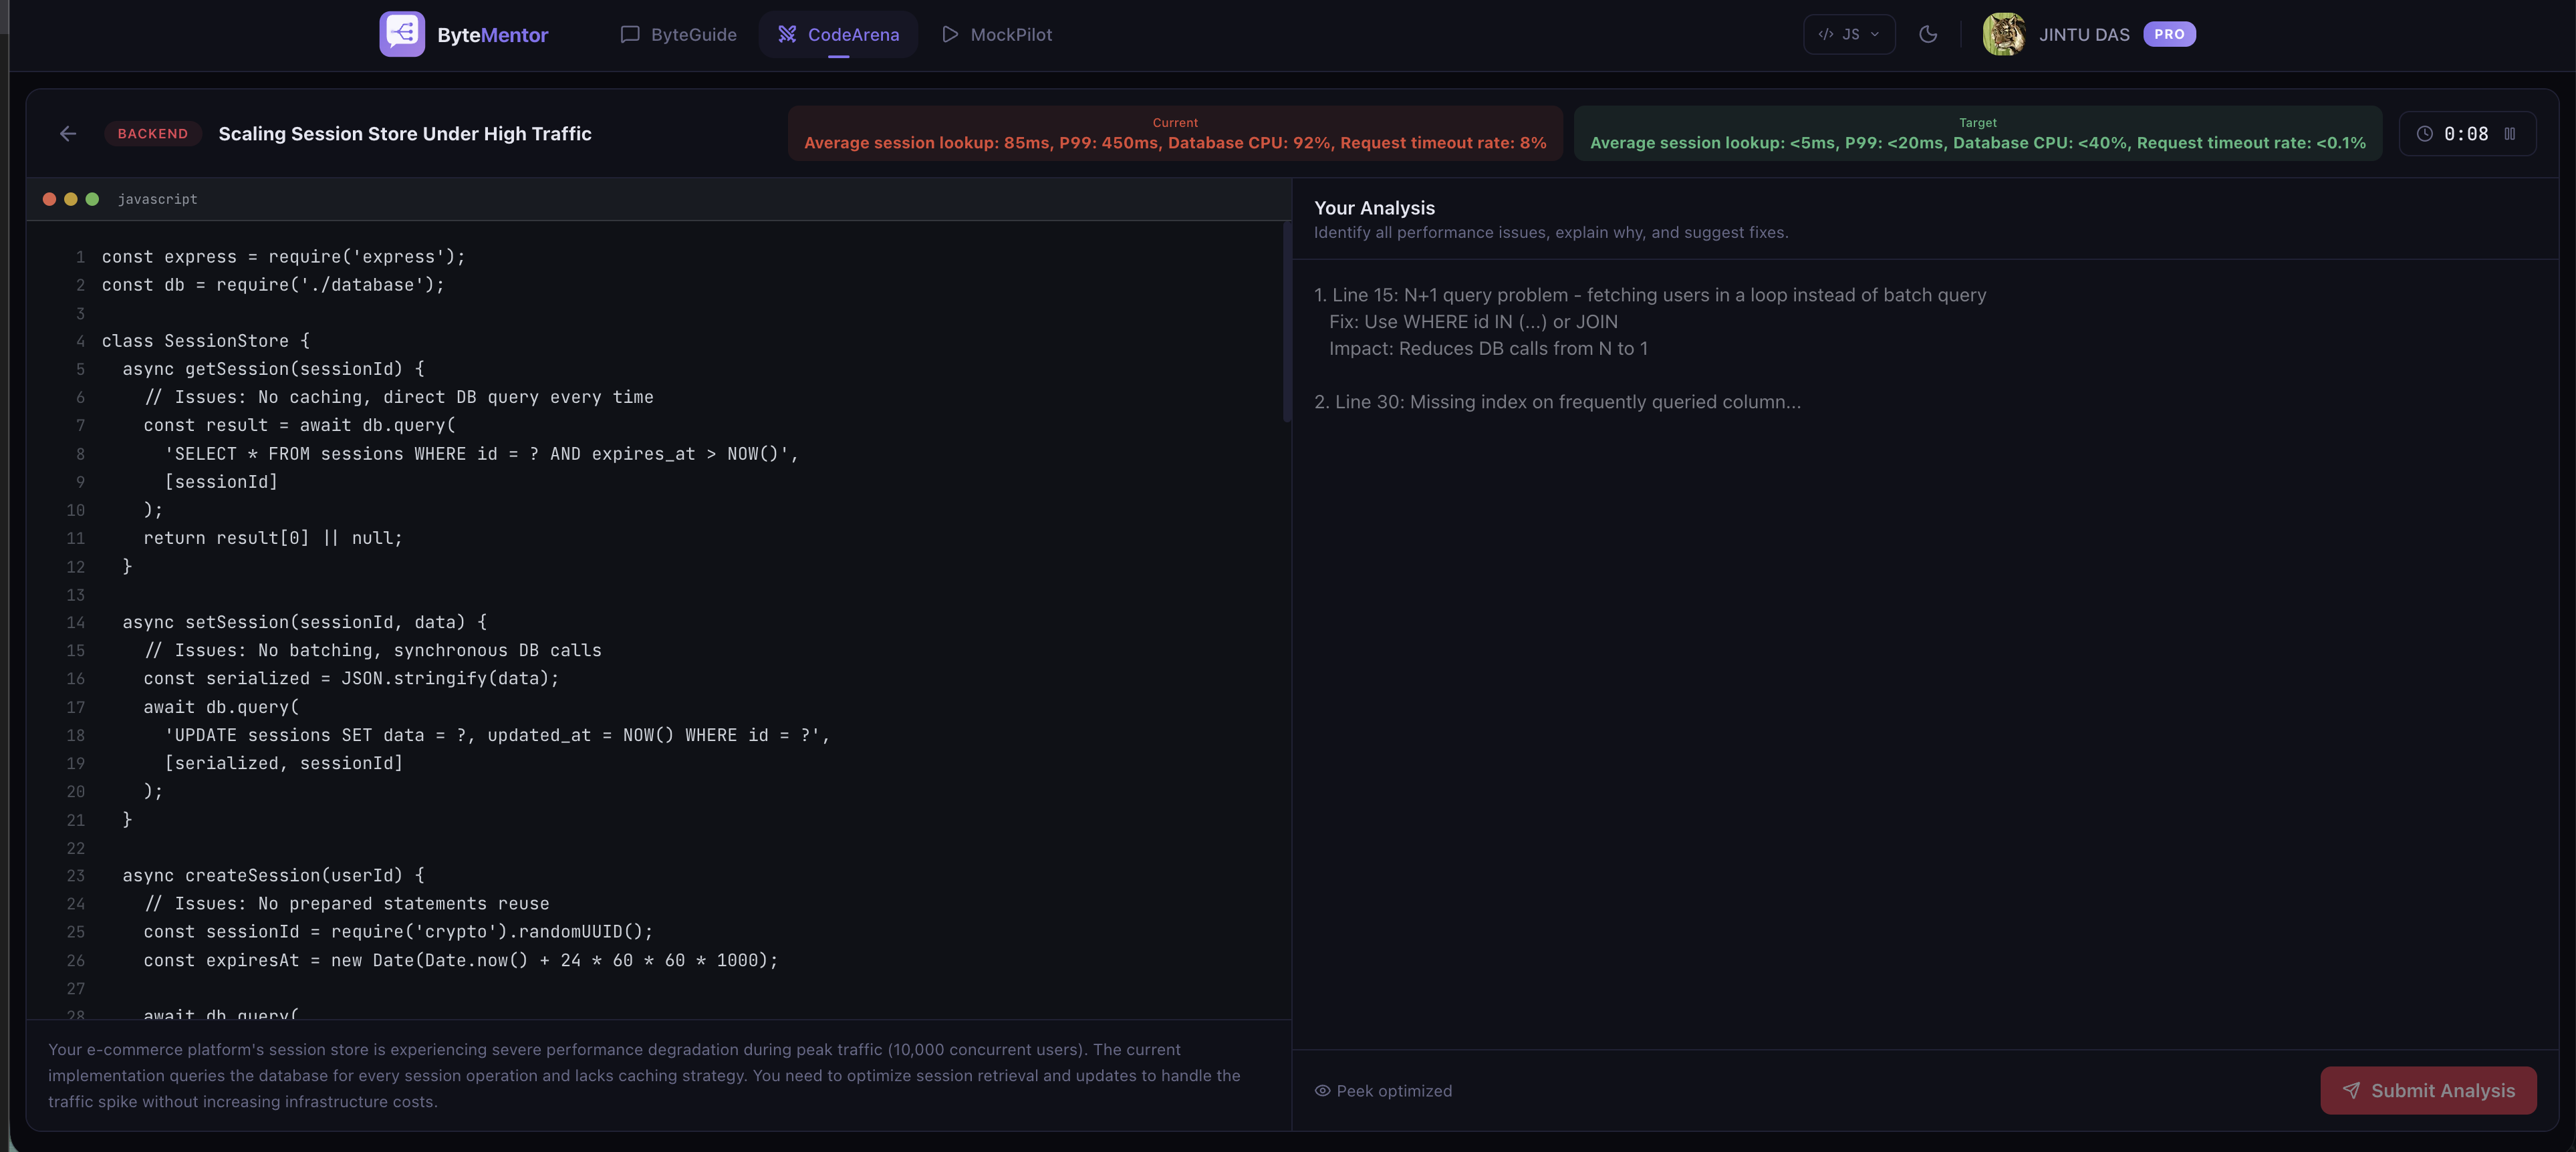Click the ByteMentor logo icon
The height and width of the screenshot is (1152, 2576).
403,33
